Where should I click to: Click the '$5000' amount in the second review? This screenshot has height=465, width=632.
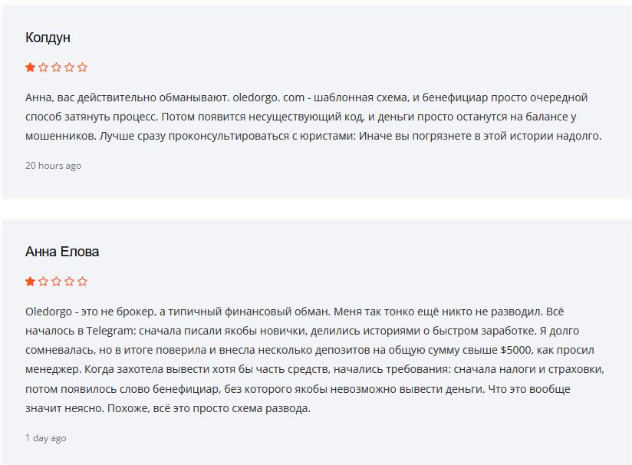[515, 350]
